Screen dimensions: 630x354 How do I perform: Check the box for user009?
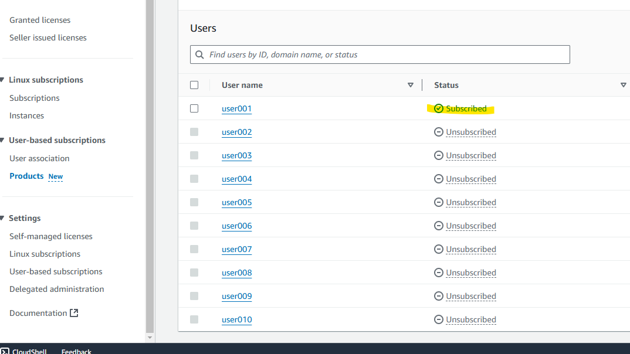click(194, 296)
